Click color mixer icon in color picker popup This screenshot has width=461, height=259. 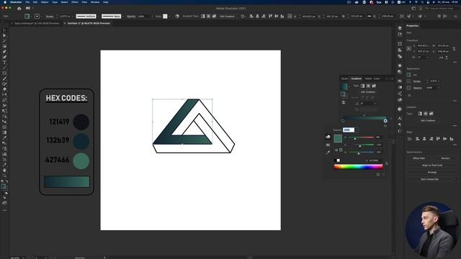tap(328, 137)
